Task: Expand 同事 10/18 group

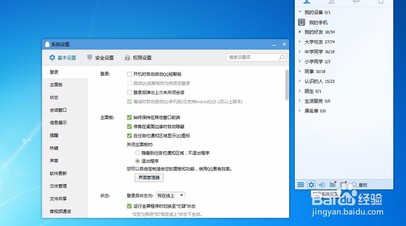Action: (300, 71)
